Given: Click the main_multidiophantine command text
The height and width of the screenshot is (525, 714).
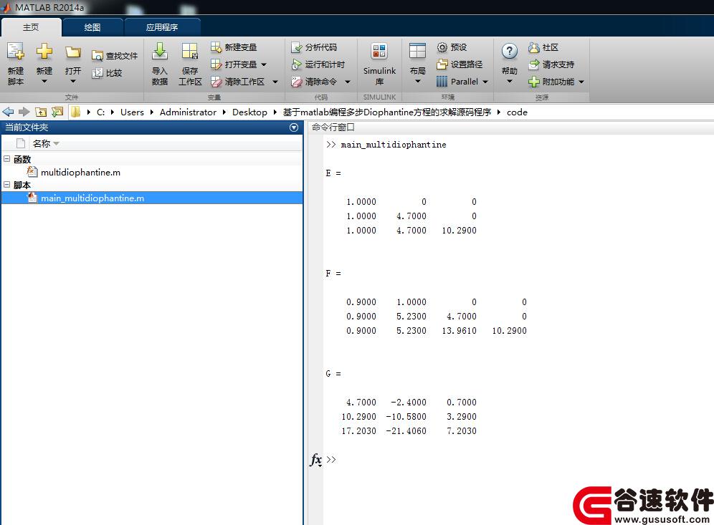Looking at the screenshot, I should click(x=394, y=145).
